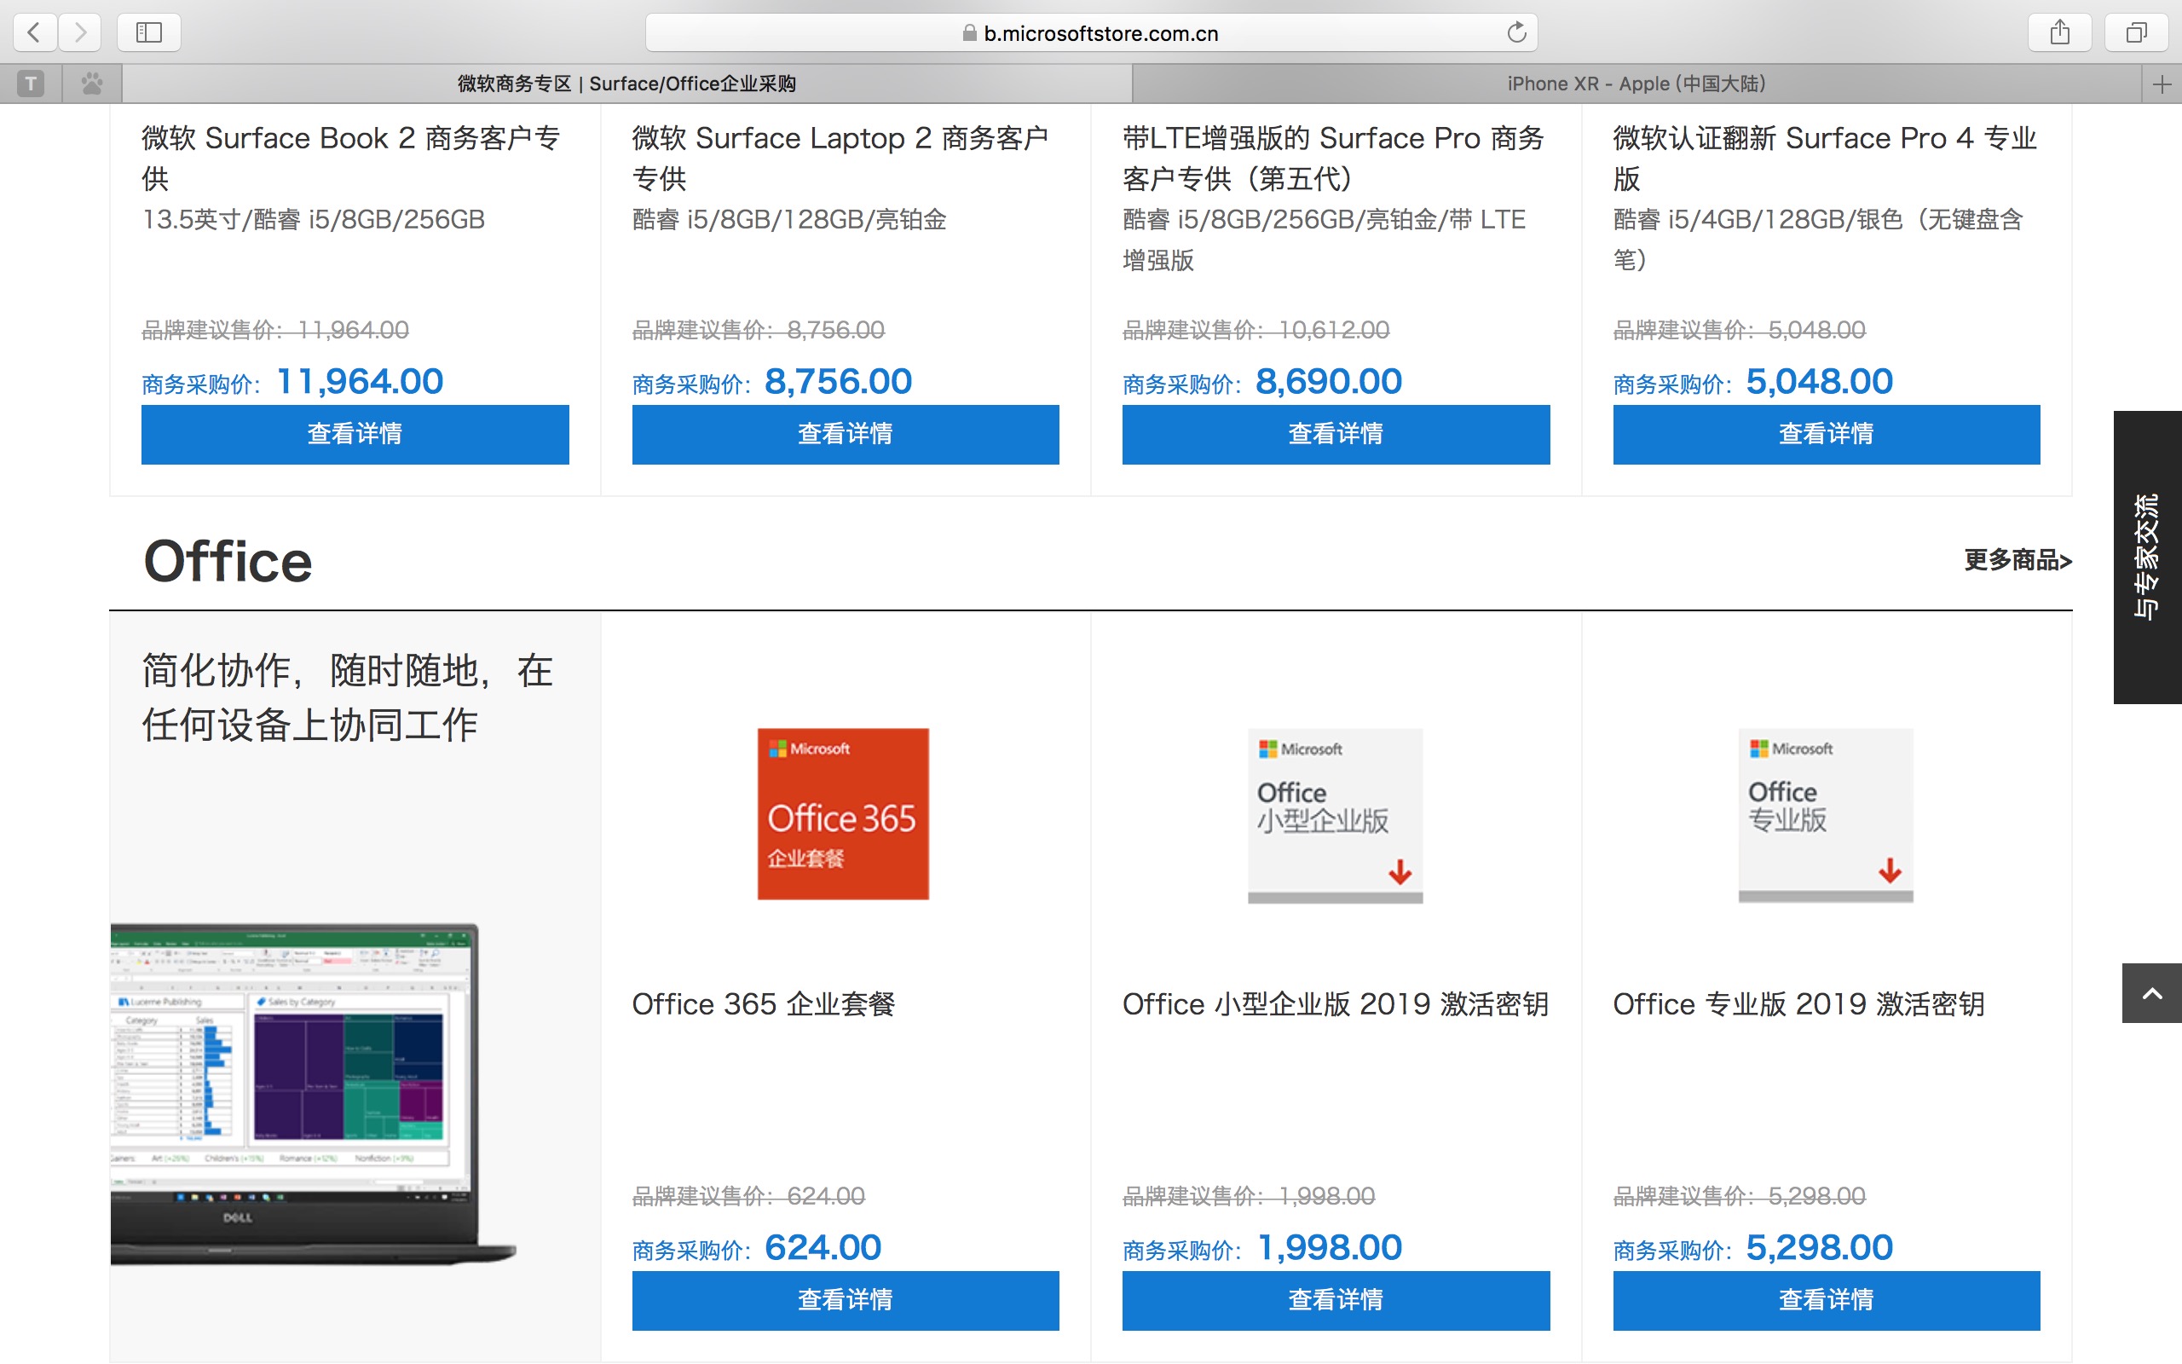
Task: Click the address bar URL field
Action: click(x=1091, y=32)
